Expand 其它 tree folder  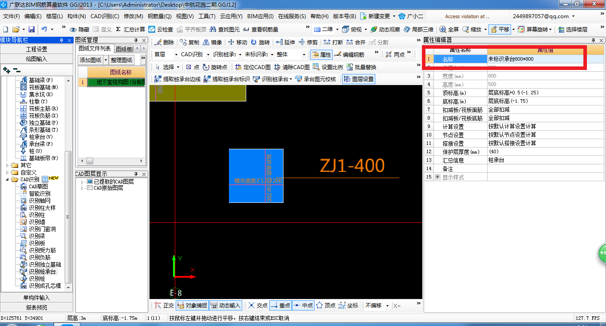[8, 165]
